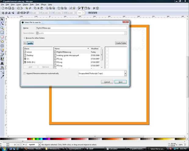
Task: Click the Undo toolbar icon
Action: click(x=27, y=8)
